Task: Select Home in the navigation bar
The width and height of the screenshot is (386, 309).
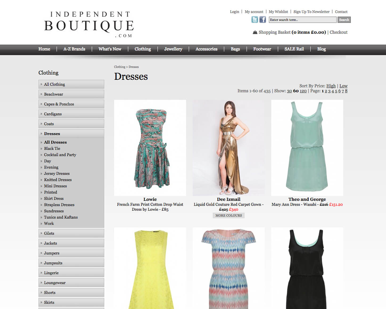Action: 44,49
